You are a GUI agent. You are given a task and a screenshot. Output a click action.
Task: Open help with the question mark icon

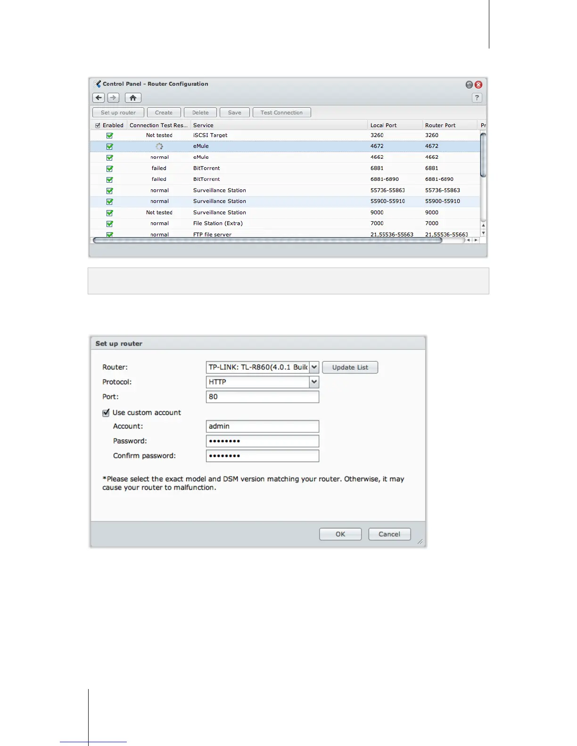477,98
